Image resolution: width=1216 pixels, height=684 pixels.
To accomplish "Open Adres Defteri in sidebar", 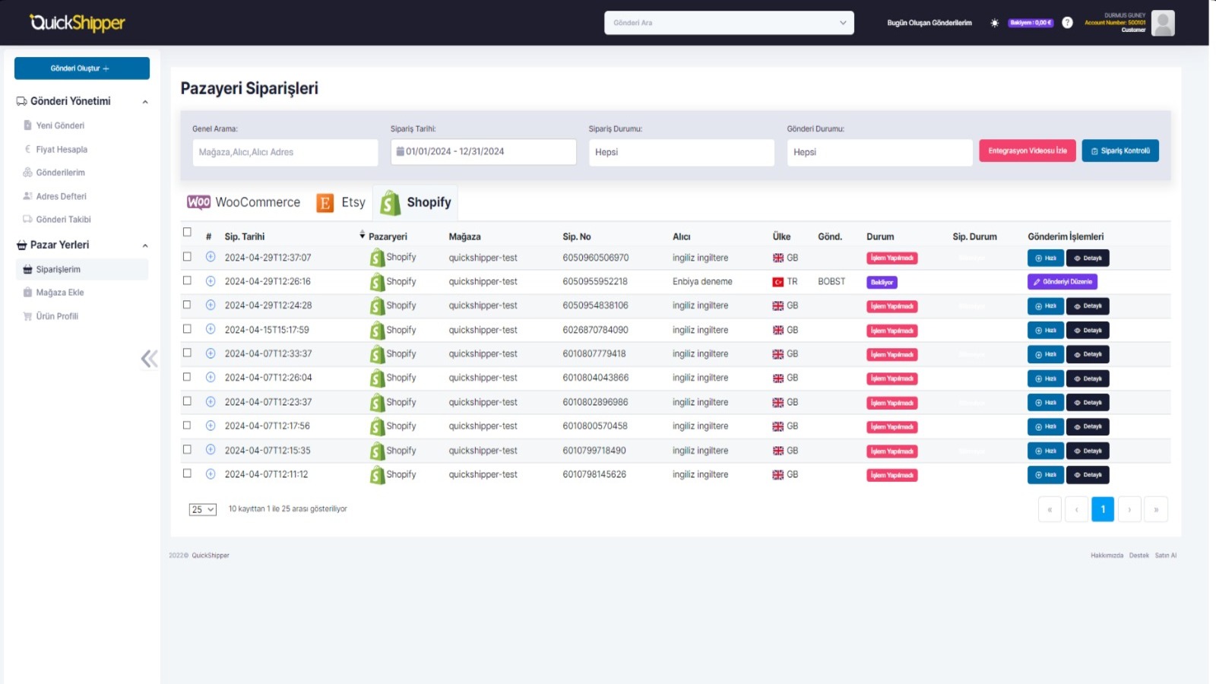I will (x=61, y=196).
